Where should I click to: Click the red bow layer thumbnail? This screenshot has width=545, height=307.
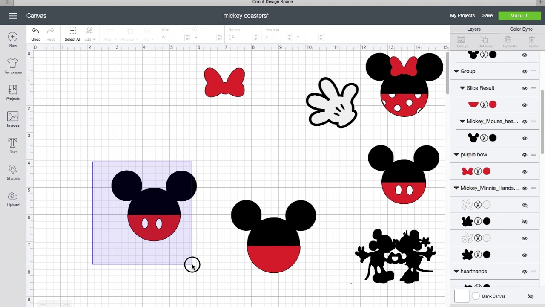click(467, 171)
